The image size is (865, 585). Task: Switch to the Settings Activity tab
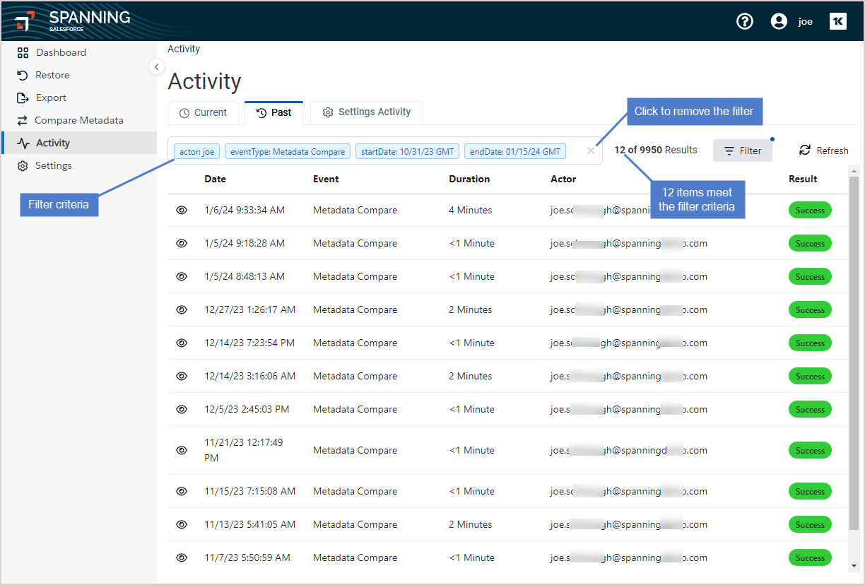pos(366,112)
